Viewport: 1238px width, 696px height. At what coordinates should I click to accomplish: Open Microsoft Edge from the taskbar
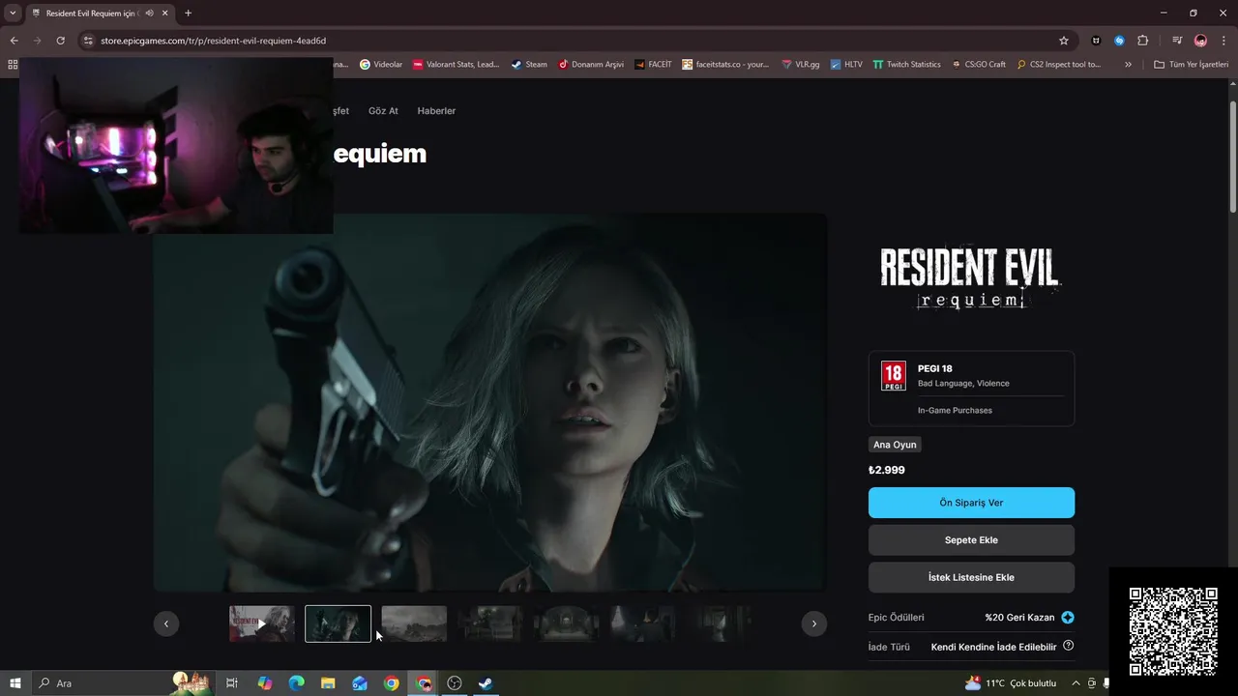click(296, 683)
